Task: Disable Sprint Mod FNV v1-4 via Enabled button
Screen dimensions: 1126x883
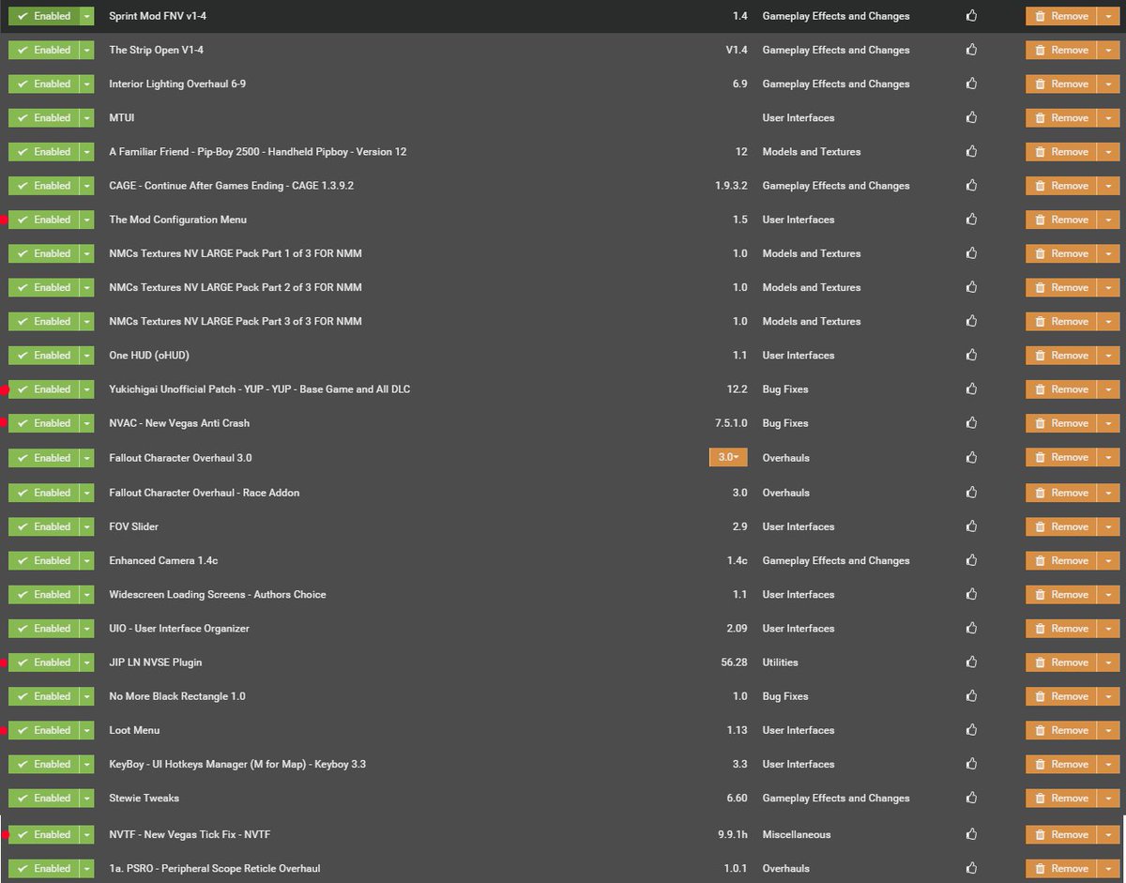Action: point(43,16)
